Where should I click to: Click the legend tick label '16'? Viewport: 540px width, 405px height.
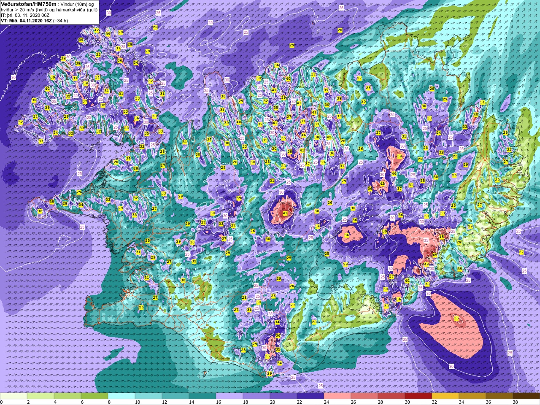218,402
